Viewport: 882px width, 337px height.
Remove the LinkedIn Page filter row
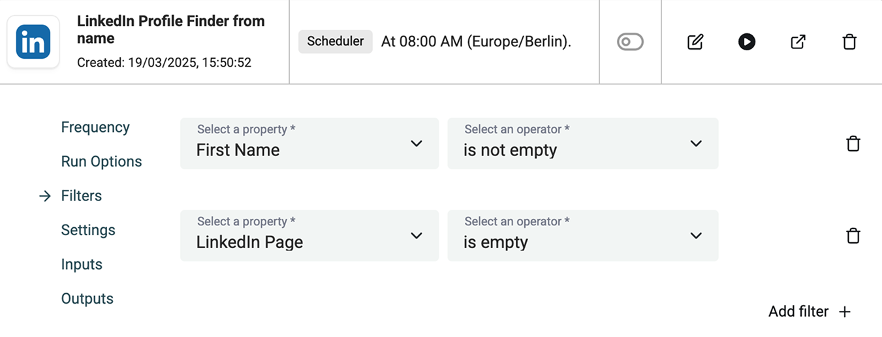point(853,236)
